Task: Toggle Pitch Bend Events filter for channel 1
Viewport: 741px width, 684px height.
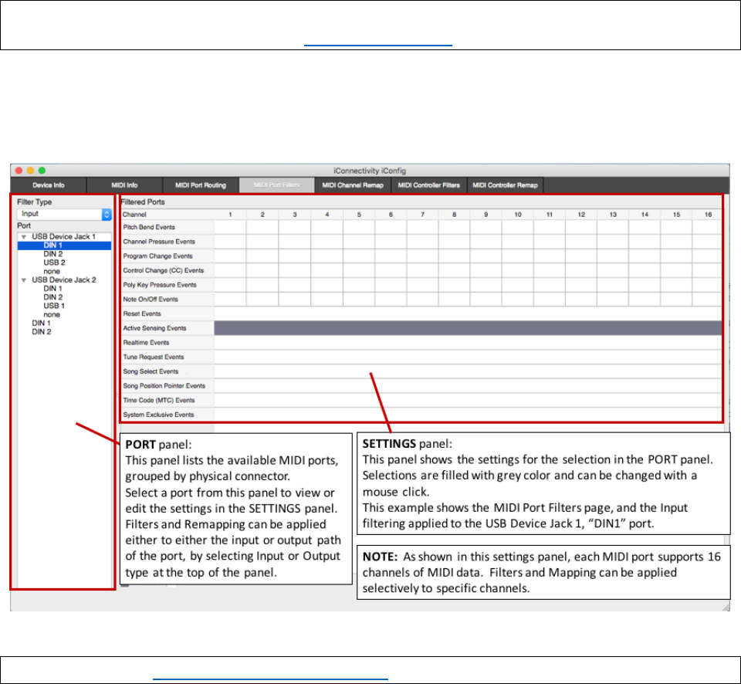Action: (x=230, y=228)
